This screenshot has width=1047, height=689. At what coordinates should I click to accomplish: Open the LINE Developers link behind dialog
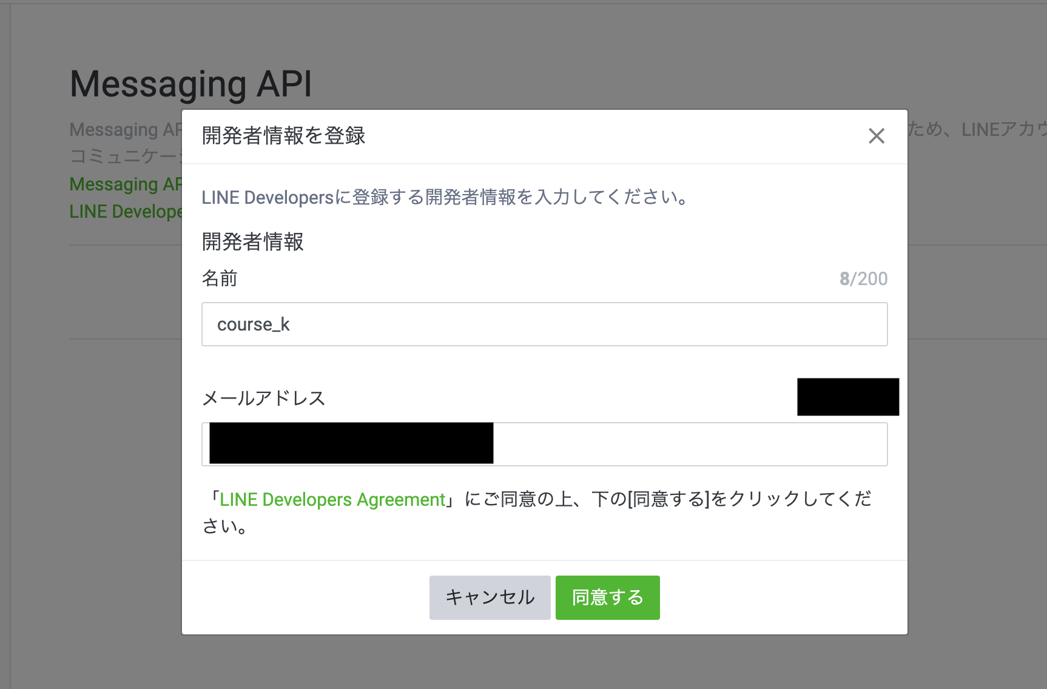pos(126,211)
